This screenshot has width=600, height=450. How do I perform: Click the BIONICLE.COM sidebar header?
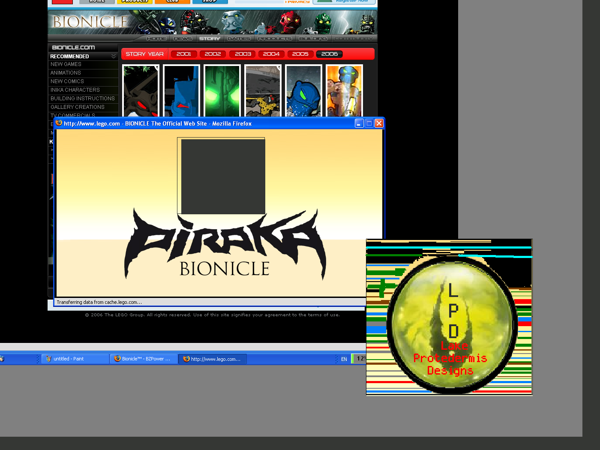(x=83, y=48)
